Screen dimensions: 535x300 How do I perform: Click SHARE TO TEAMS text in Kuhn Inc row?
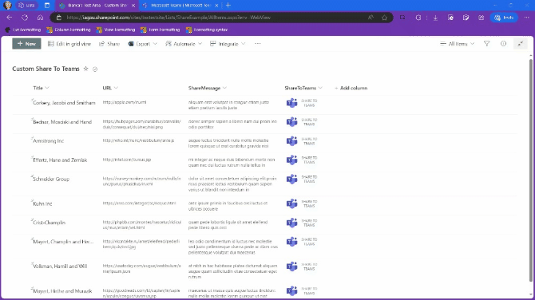[309, 203]
